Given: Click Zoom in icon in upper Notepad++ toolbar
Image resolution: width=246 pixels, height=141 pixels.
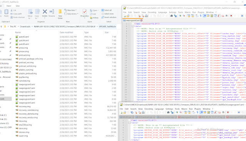Looking at the screenshot, I should point(180,16).
